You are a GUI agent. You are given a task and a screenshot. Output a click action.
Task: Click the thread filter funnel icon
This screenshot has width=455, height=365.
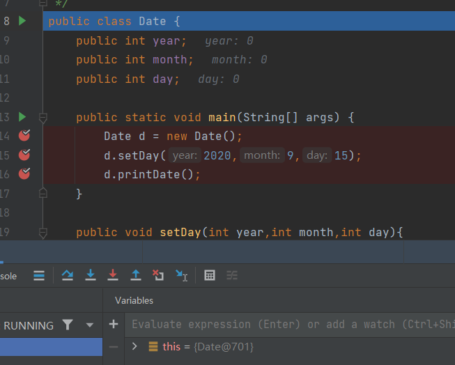[68, 325]
